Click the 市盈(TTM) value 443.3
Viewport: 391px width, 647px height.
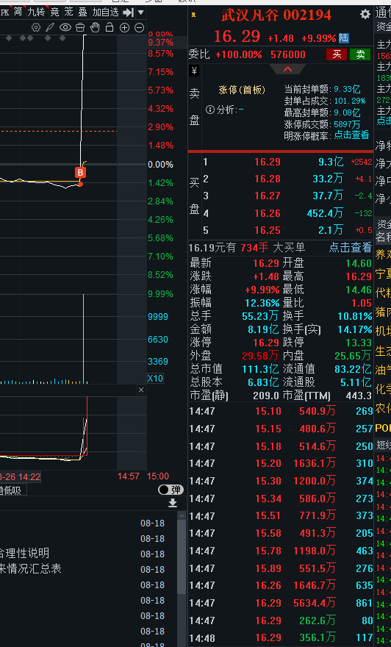click(x=359, y=396)
